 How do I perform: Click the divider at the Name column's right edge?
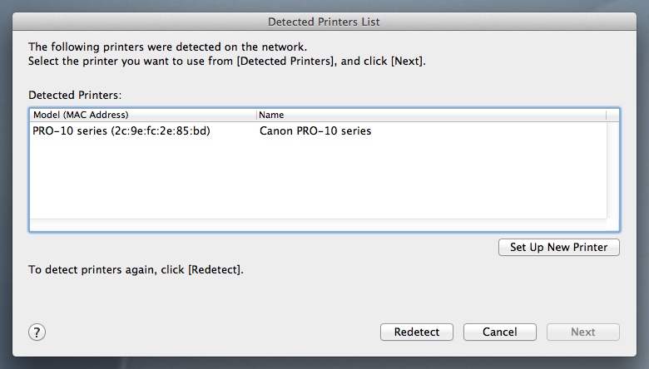click(x=607, y=115)
